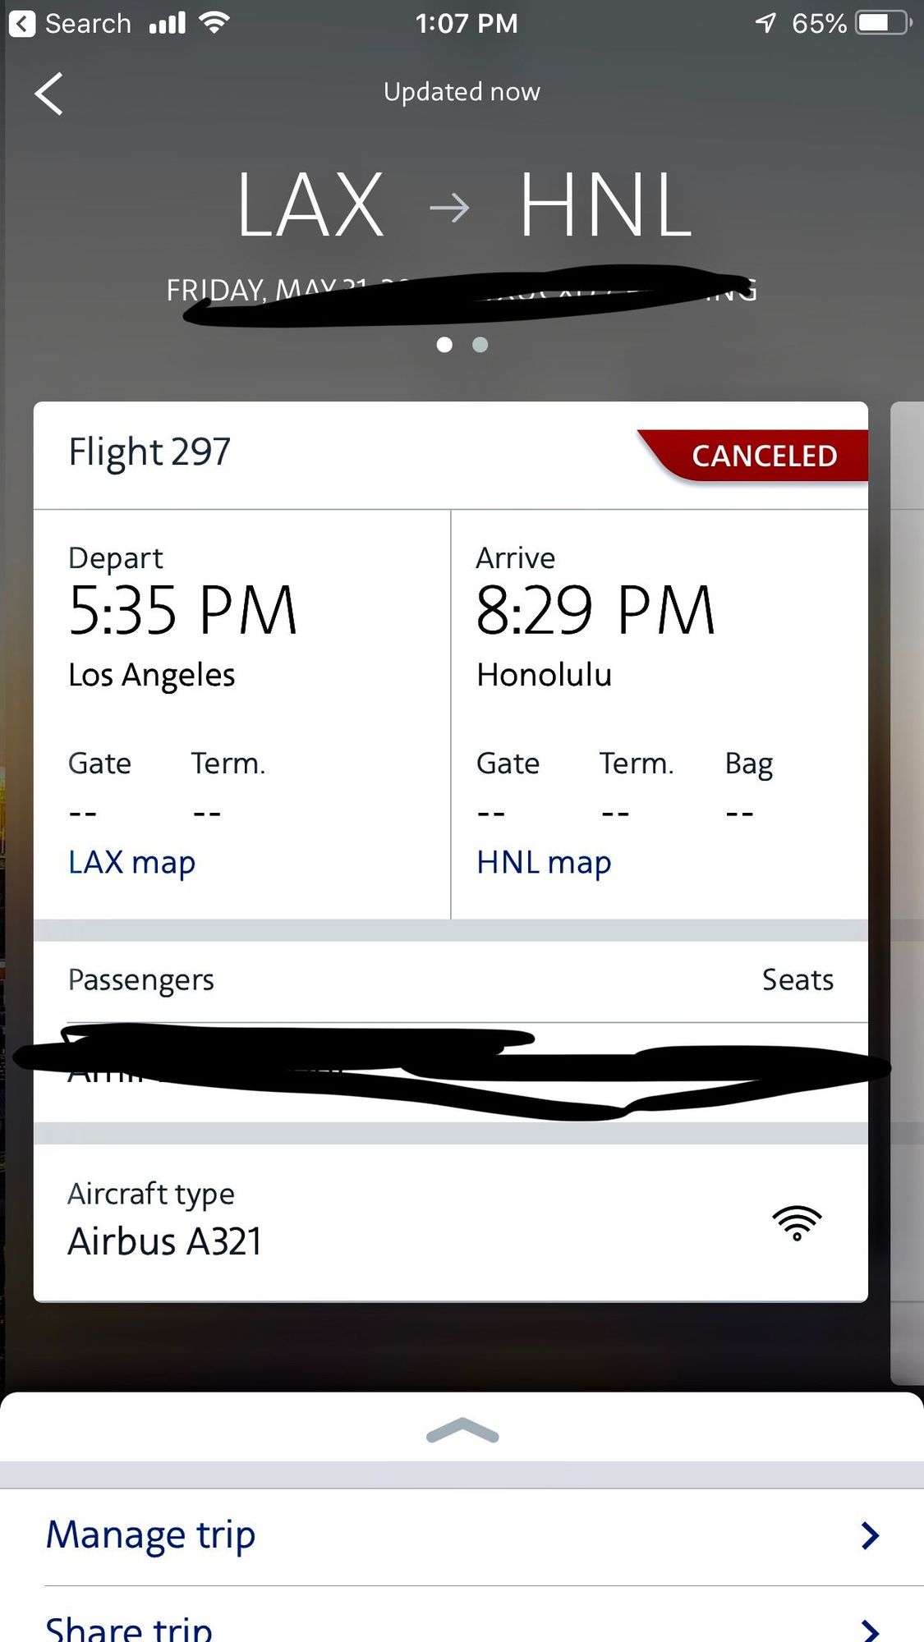924x1642 pixels.
Task: Tap the back arrow icon
Action: (49, 94)
